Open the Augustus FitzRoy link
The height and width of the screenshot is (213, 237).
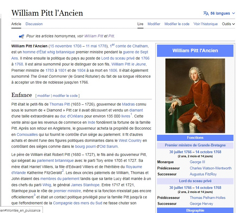coord(203,174)
